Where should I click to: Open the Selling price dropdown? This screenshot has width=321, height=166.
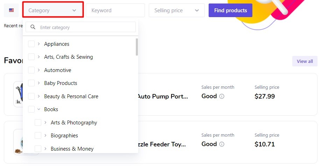pos(177,10)
